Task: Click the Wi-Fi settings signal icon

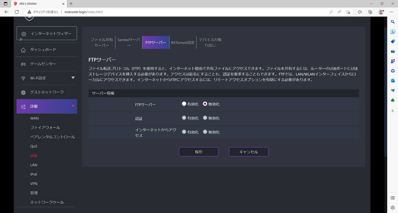Action: tap(23, 78)
